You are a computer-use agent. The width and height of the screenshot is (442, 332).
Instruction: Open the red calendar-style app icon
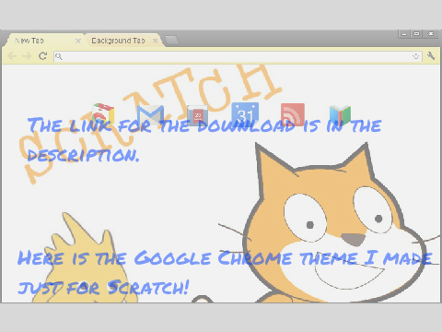coord(198,115)
